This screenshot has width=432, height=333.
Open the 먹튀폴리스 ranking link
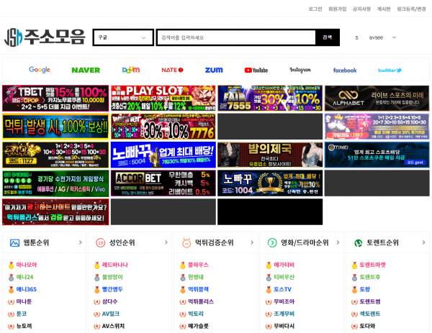tap(201, 301)
